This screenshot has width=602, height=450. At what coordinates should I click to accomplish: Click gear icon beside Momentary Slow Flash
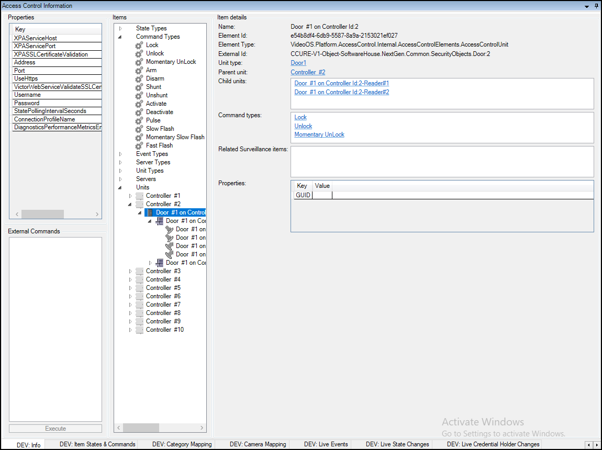(139, 137)
